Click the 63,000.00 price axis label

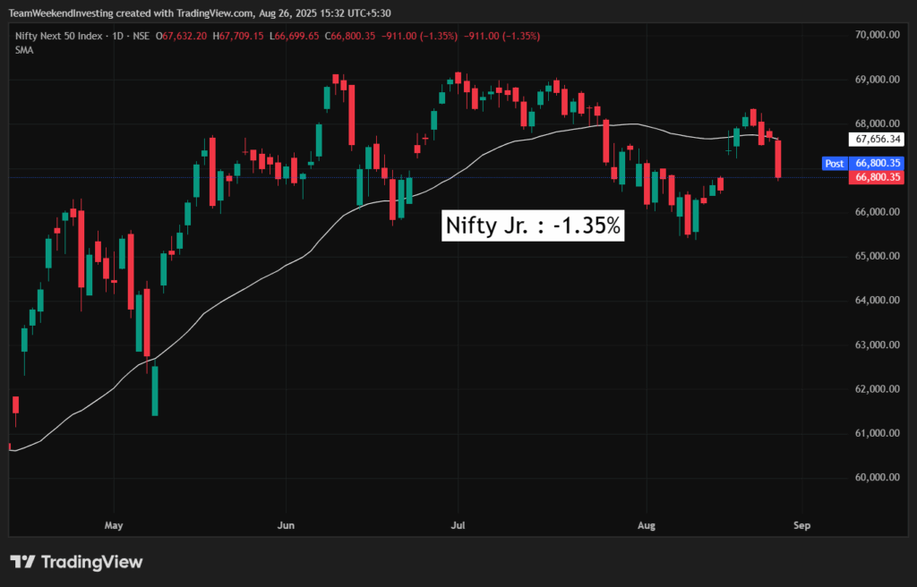pyautogui.click(x=878, y=345)
